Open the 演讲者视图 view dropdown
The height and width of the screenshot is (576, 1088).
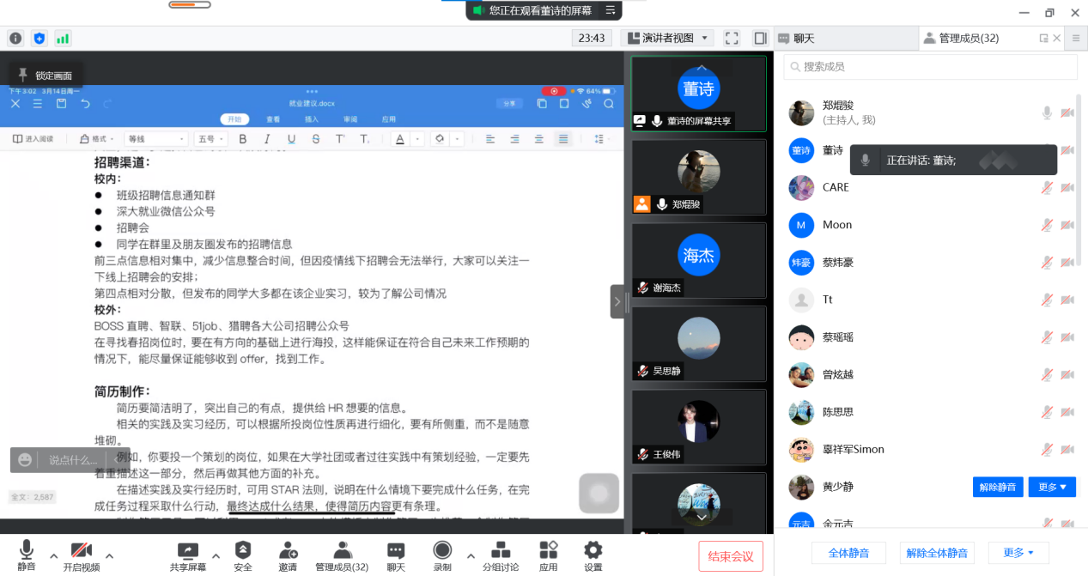pyautogui.click(x=668, y=38)
